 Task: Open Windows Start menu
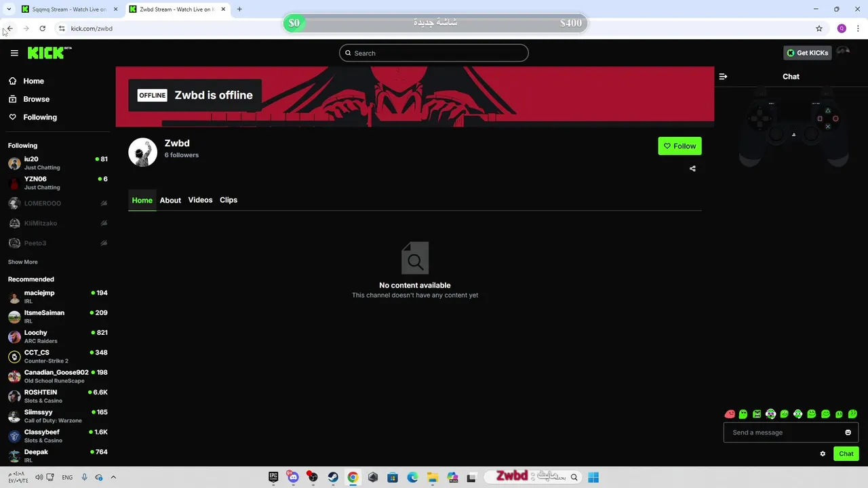[x=593, y=477]
